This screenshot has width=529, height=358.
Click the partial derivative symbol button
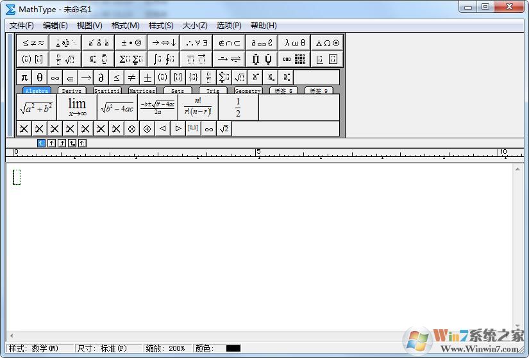(x=101, y=77)
